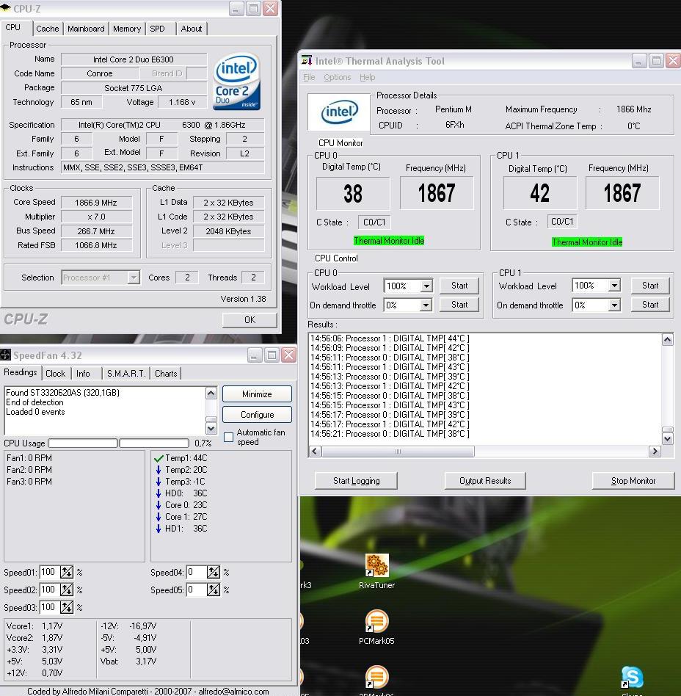This screenshot has width=681, height=696.
Task: Click OK button in CPU-Z
Action: click(x=250, y=319)
